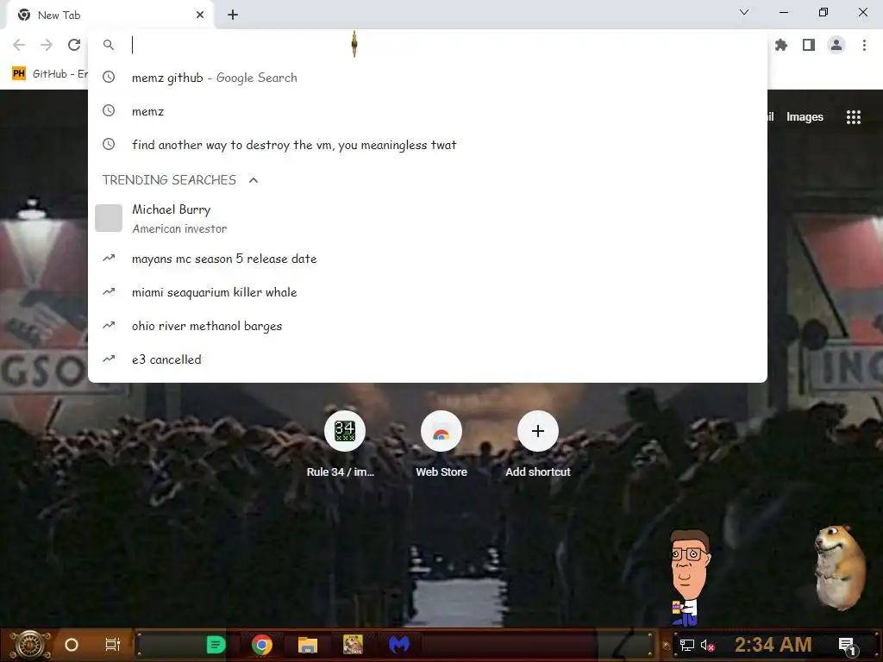Click the browser forward arrow
Screen dimensions: 883x662
pos(47,45)
